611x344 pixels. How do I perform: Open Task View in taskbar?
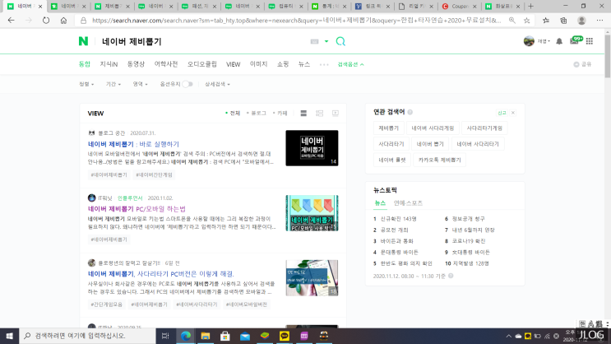pos(165,336)
